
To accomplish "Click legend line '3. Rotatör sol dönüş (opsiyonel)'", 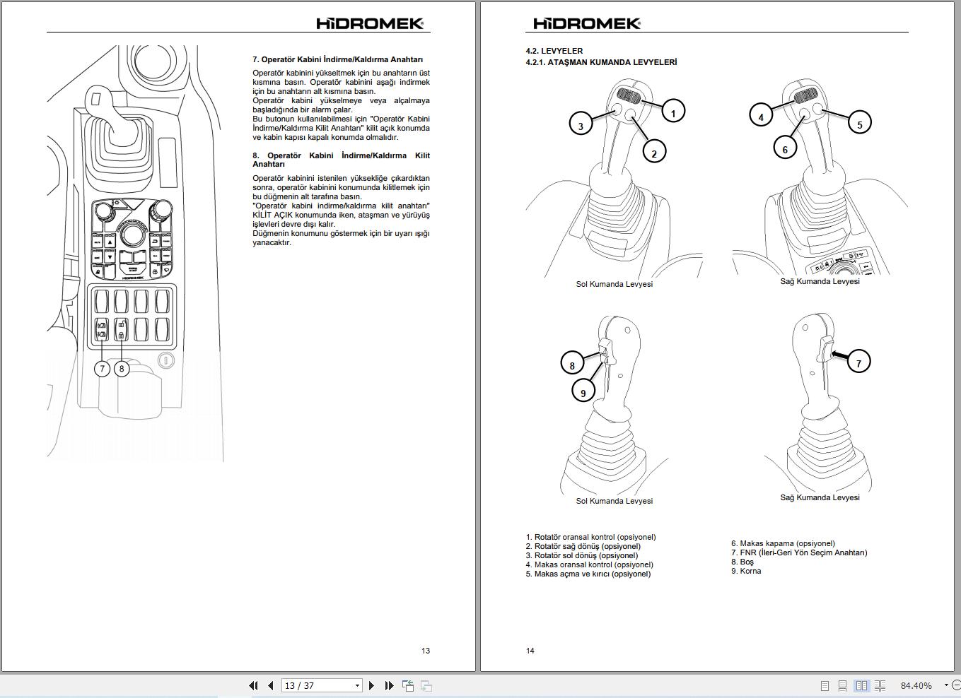I will tap(581, 555).
